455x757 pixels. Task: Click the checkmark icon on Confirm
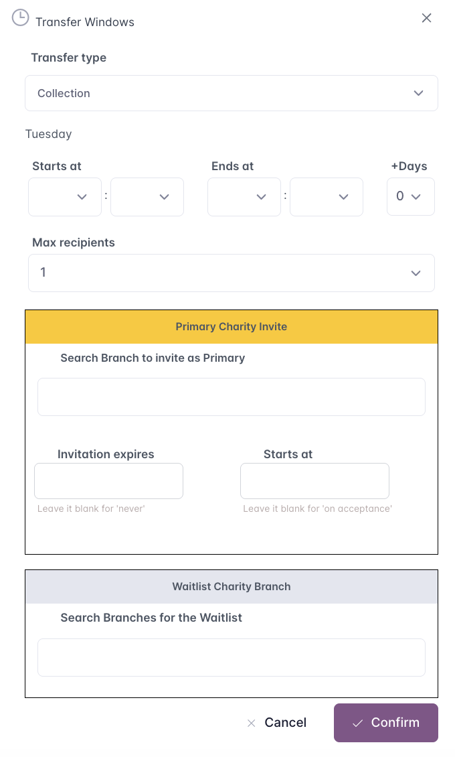[x=357, y=723]
